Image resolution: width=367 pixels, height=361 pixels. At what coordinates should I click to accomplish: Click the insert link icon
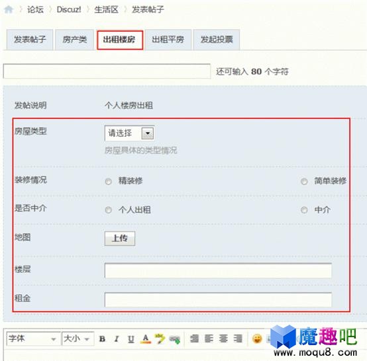175,339
